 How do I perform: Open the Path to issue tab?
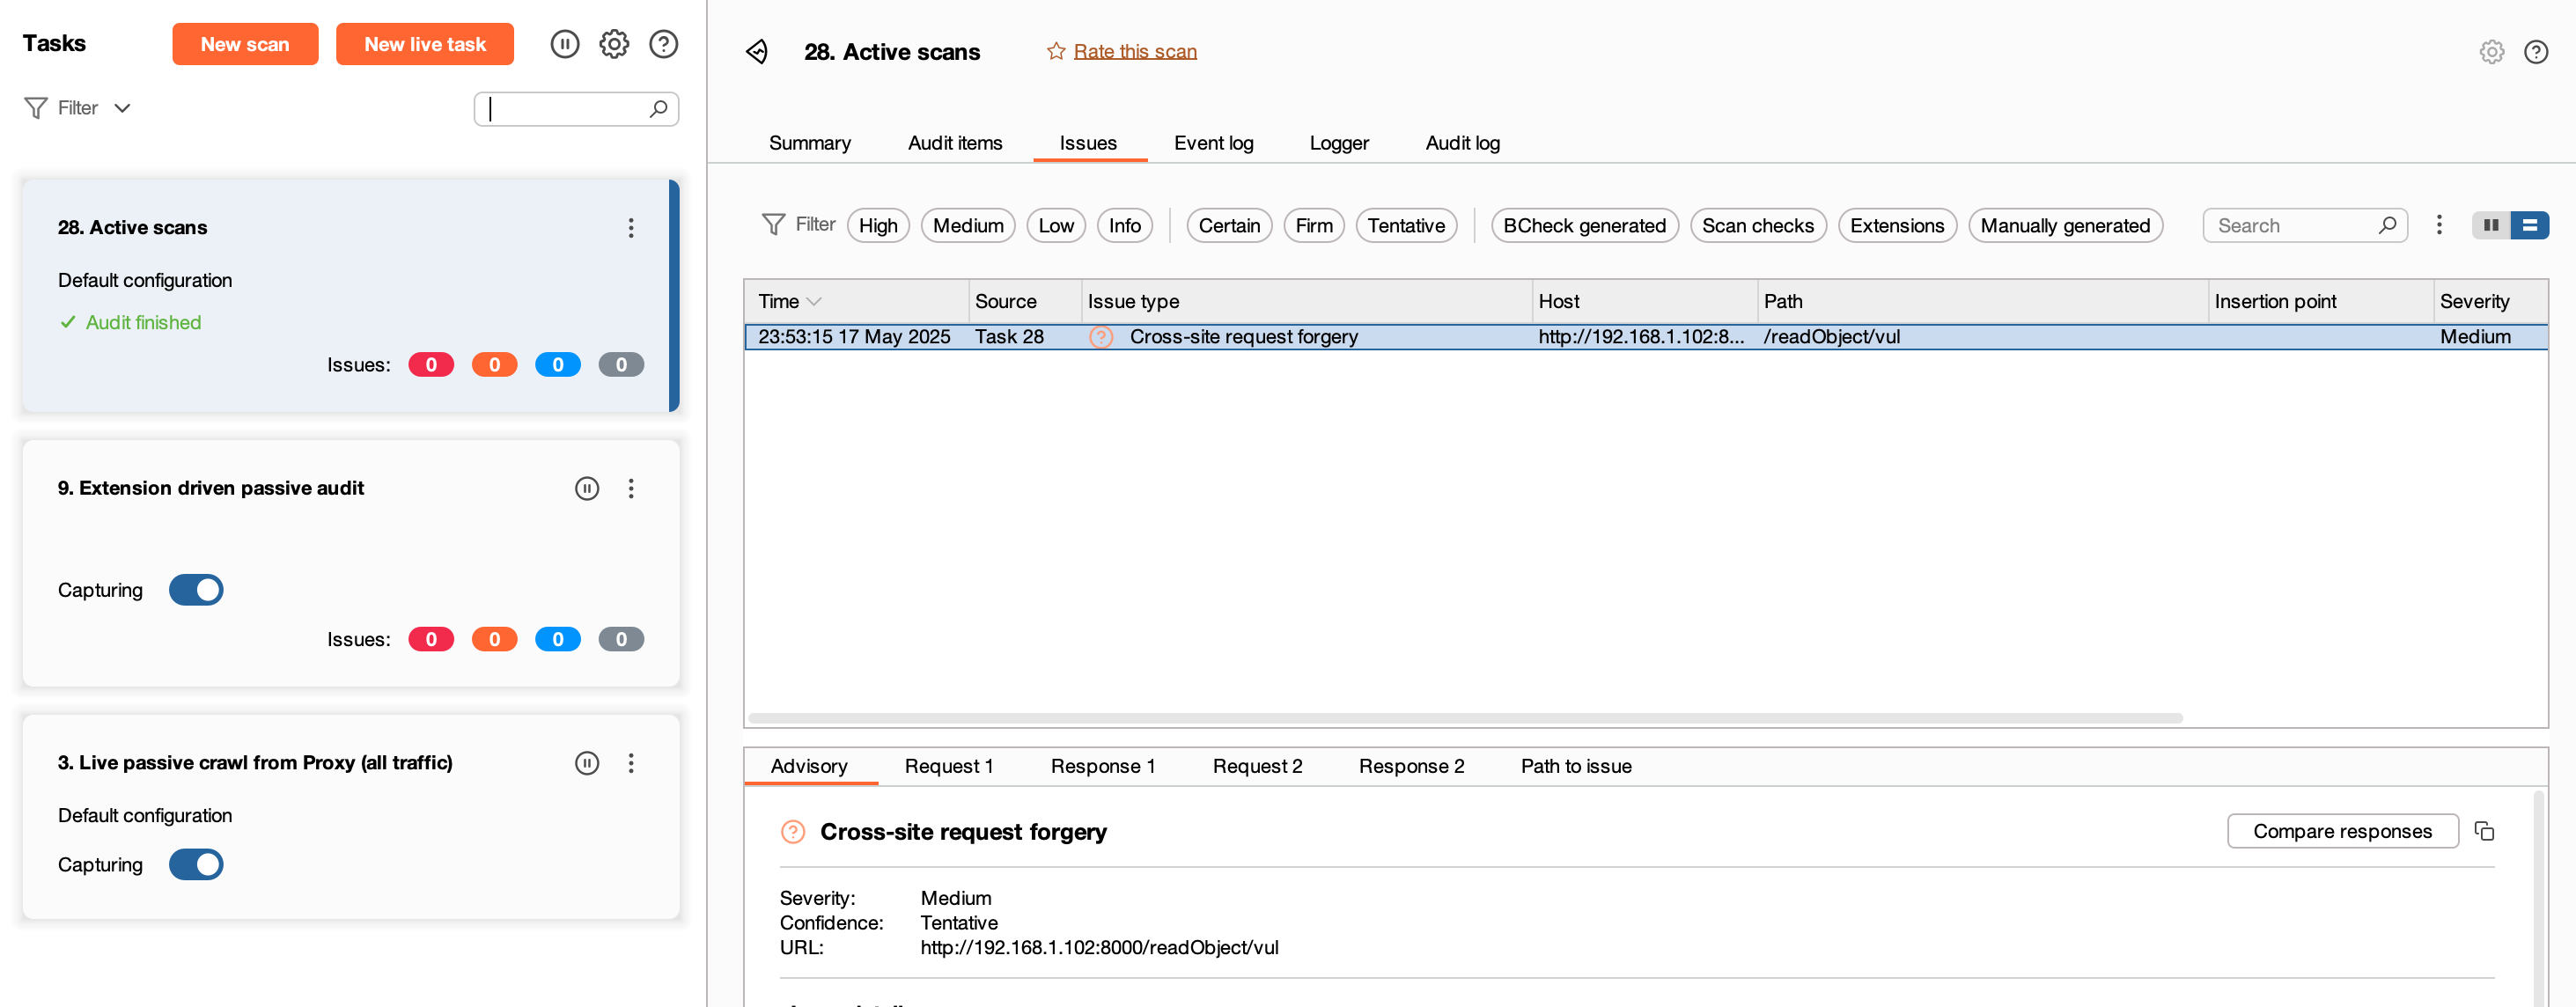(1576, 766)
